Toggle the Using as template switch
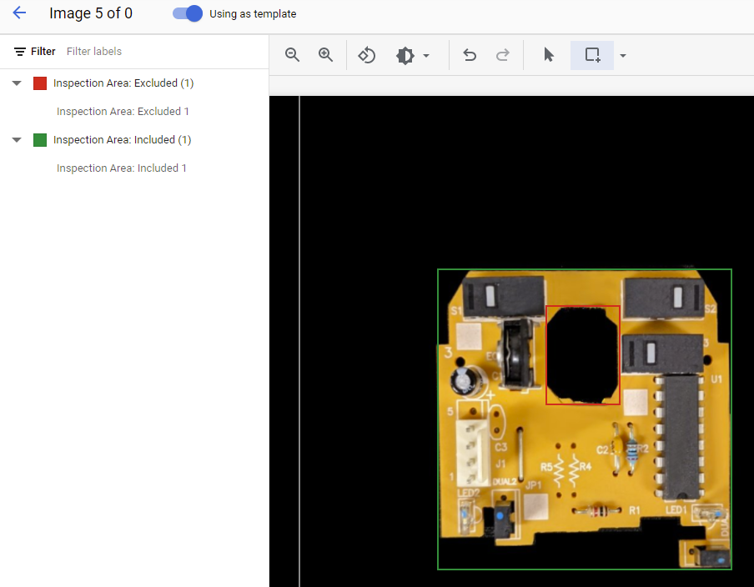 (185, 13)
